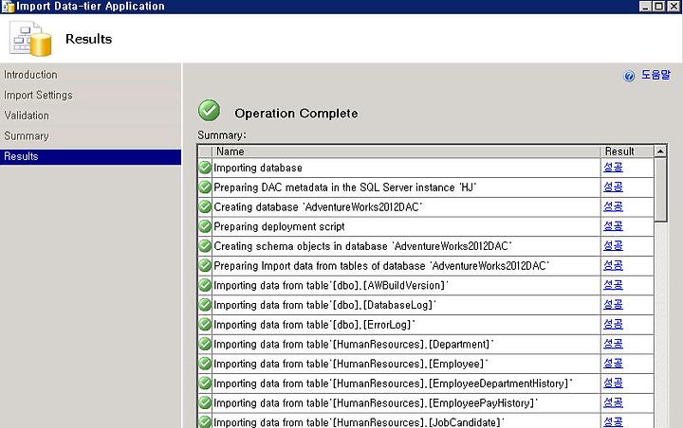Select 'Preparing DAC metadata in the SQL Server' text

pyautogui.click(x=345, y=187)
